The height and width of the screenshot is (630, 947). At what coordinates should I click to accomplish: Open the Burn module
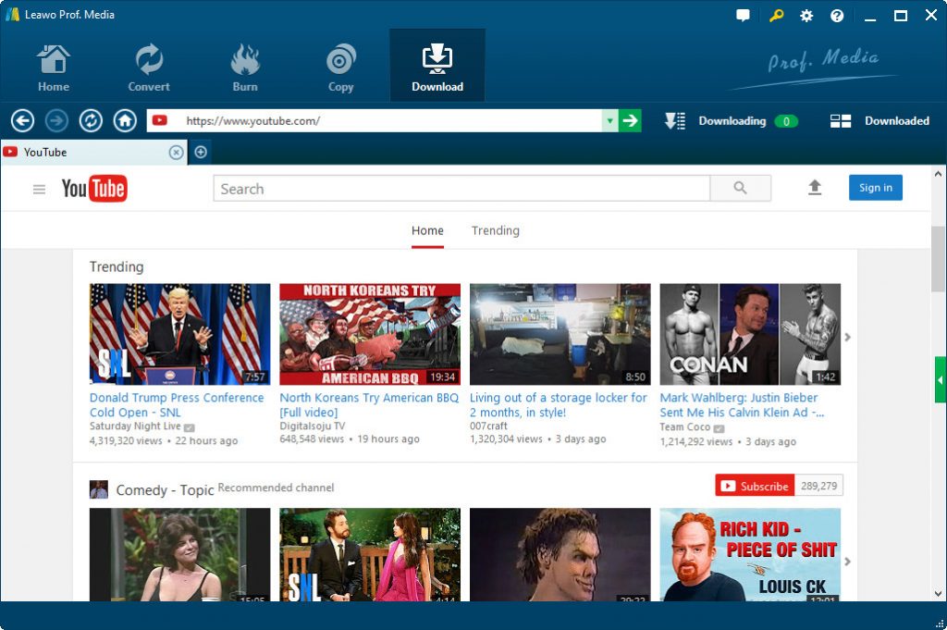244,68
